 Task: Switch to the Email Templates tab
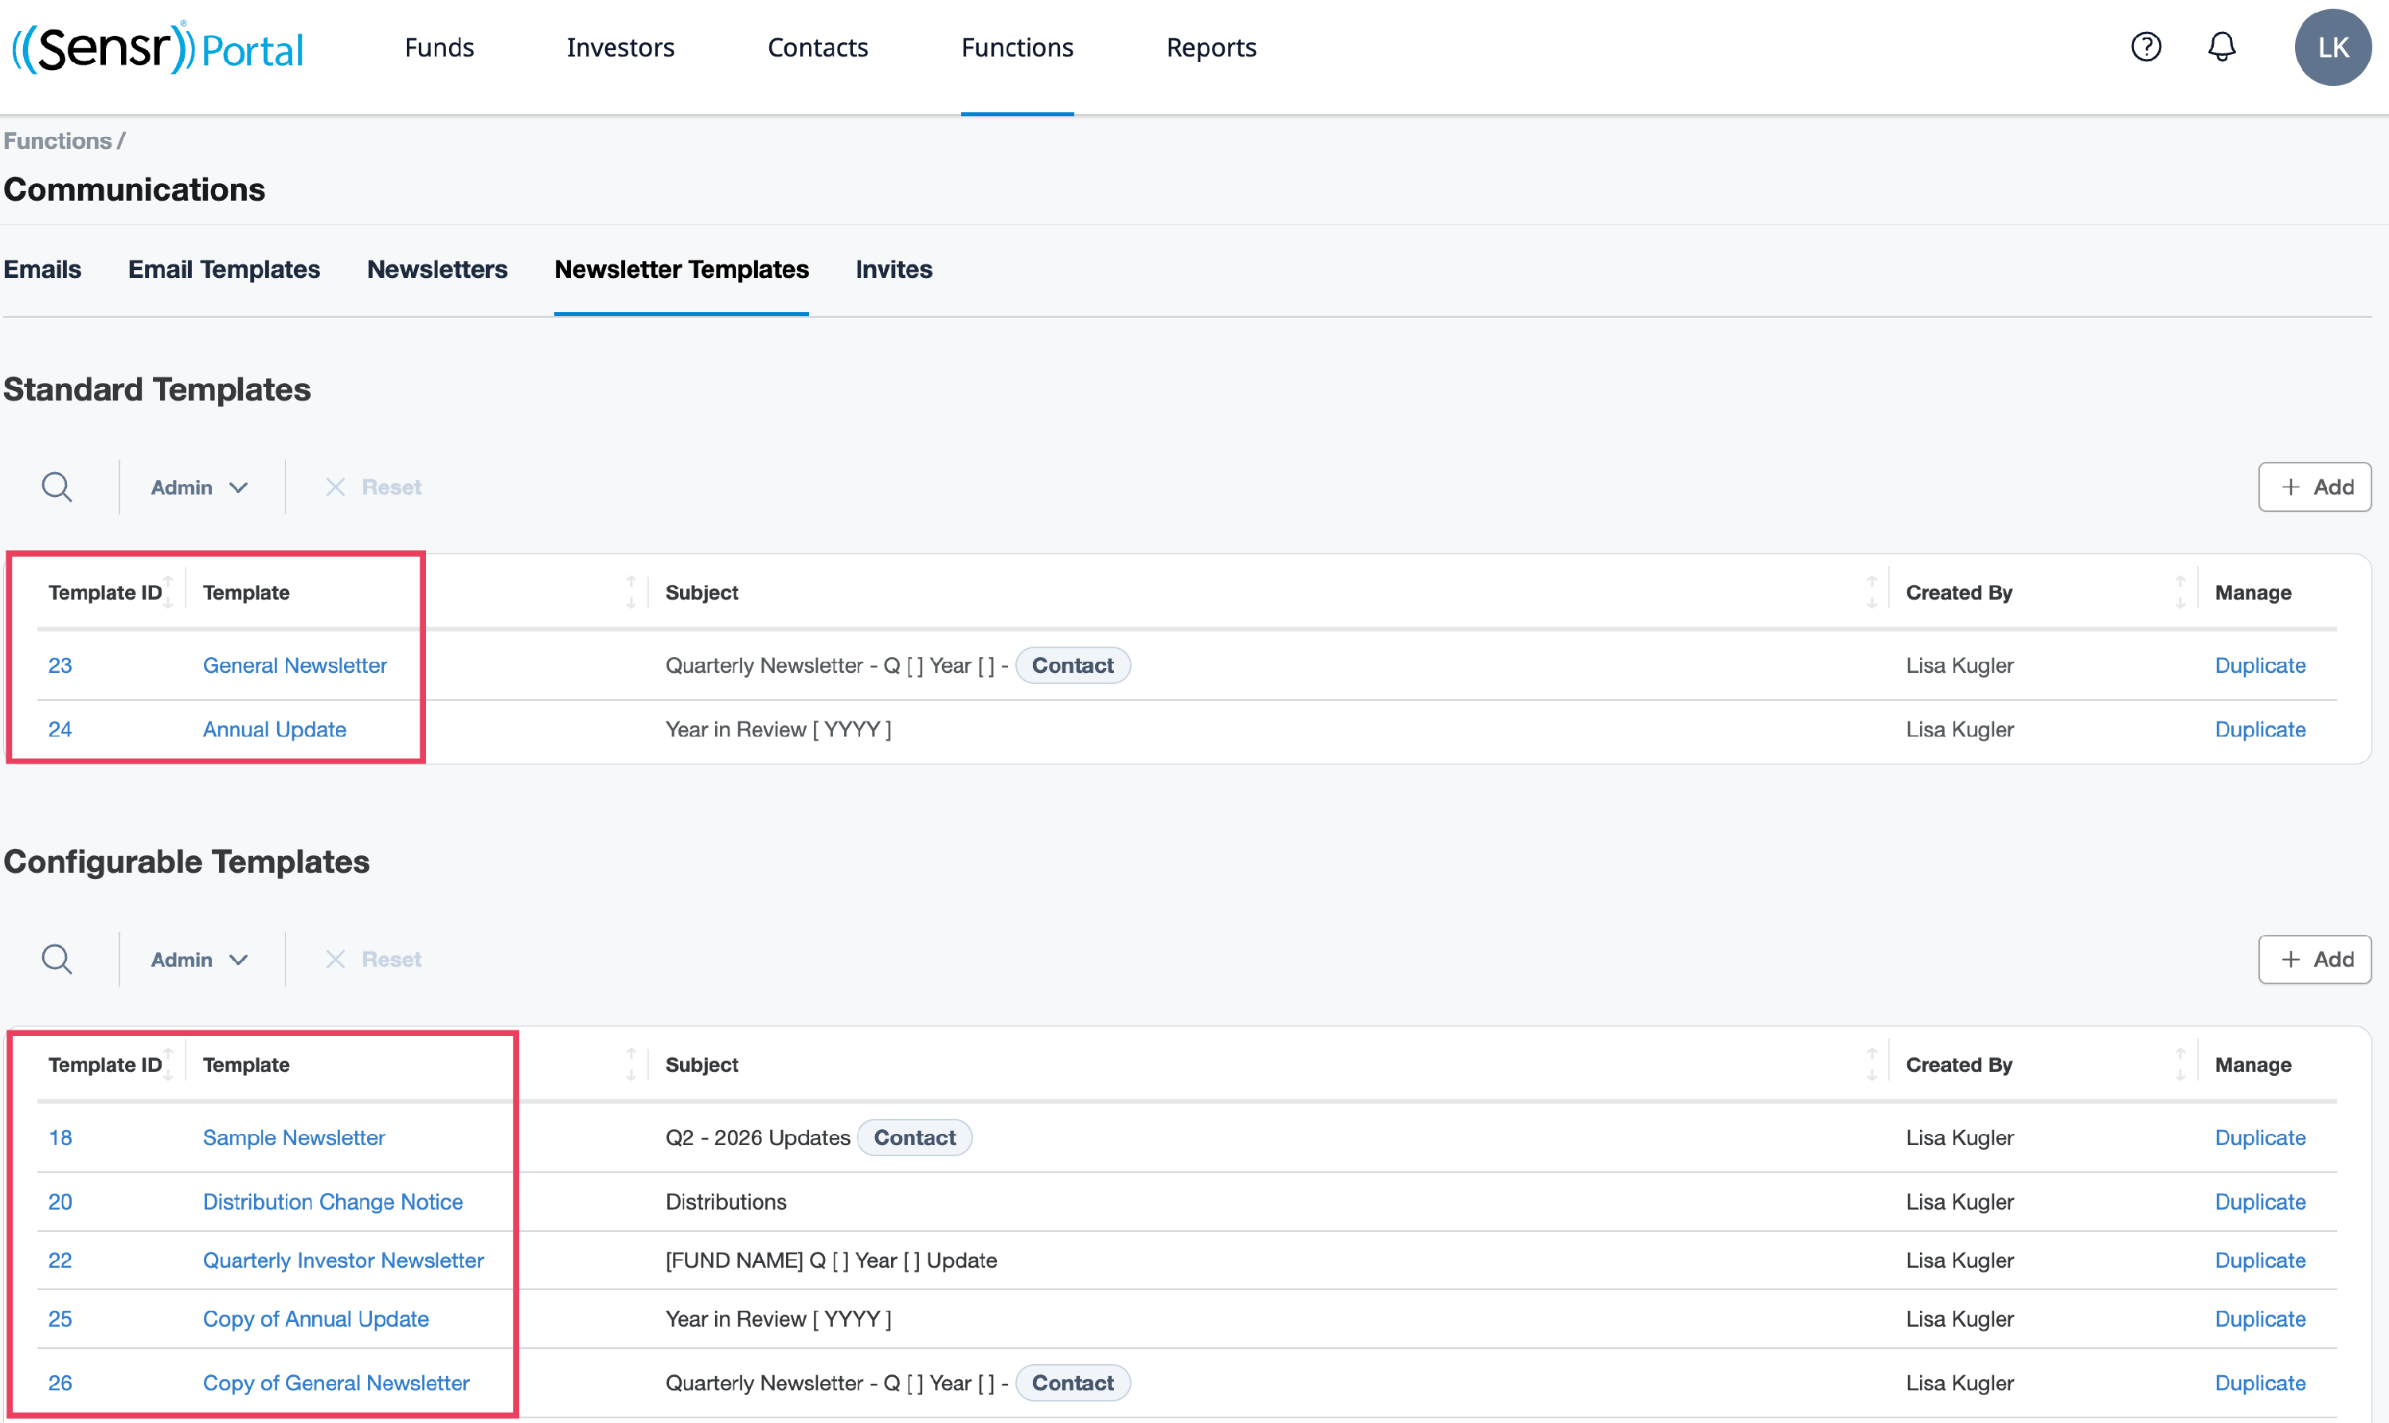[x=225, y=269]
